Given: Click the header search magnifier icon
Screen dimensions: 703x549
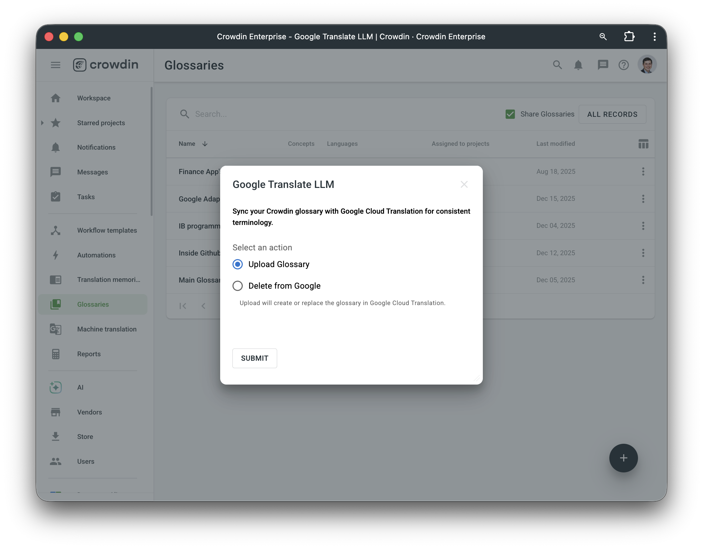Looking at the screenshot, I should coord(558,65).
